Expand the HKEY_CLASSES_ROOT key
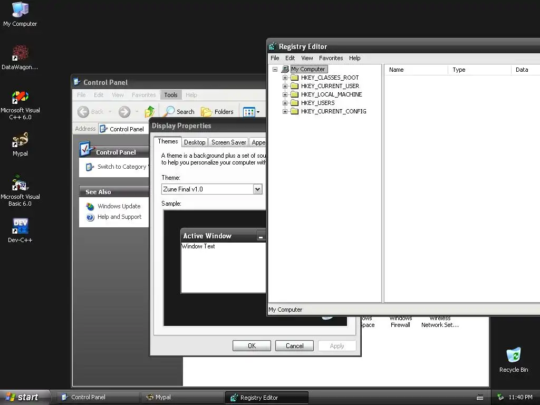Viewport: 540px width, 405px height. click(285, 78)
